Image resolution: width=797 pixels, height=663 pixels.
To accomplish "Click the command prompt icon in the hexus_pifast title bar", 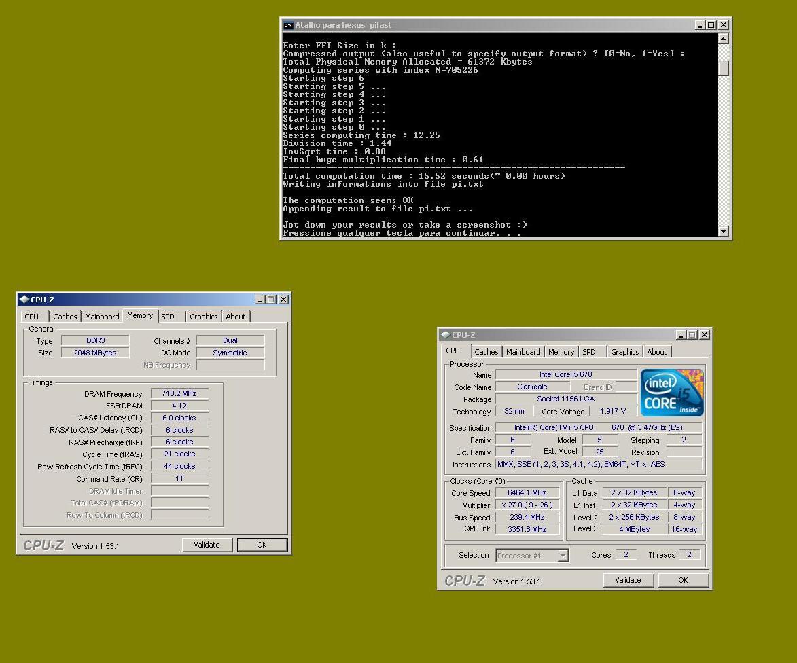I will [288, 25].
